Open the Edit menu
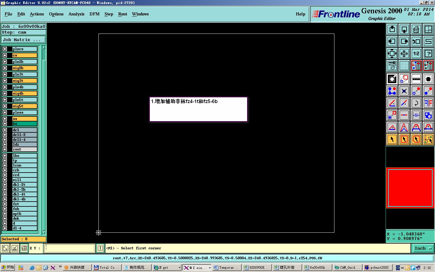The height and width of the screenshot is (272, 435). (x=21, y=14)
